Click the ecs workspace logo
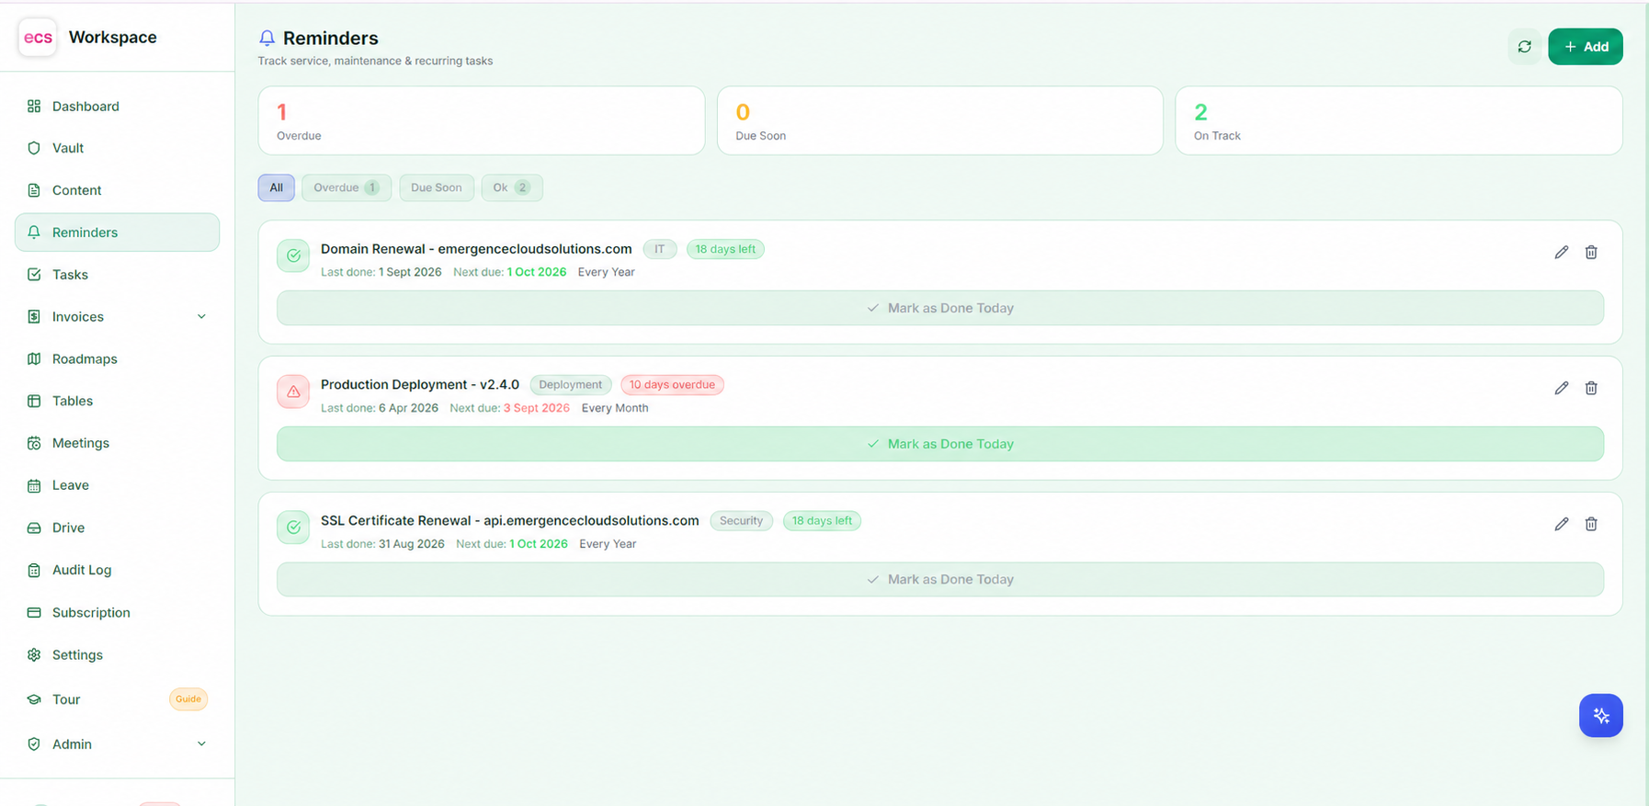Viewport: 1649px width, 806px height. (38, 38)
